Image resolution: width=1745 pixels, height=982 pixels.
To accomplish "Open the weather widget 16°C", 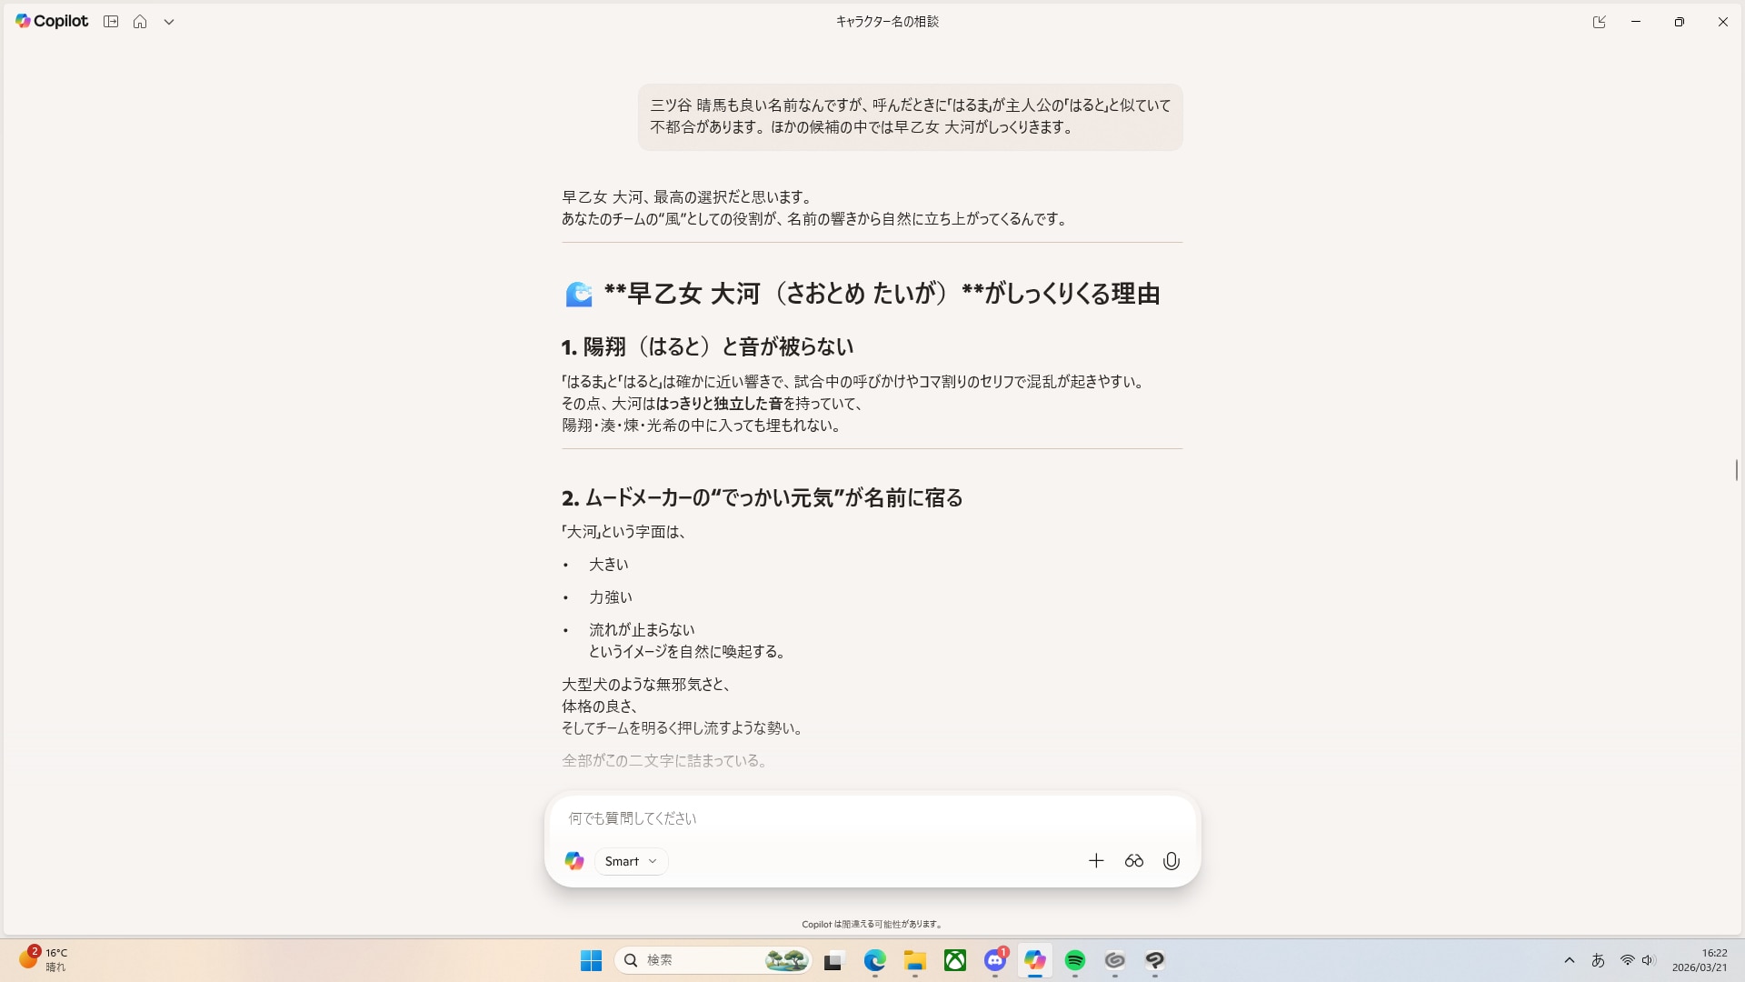I will coord(44,959).
